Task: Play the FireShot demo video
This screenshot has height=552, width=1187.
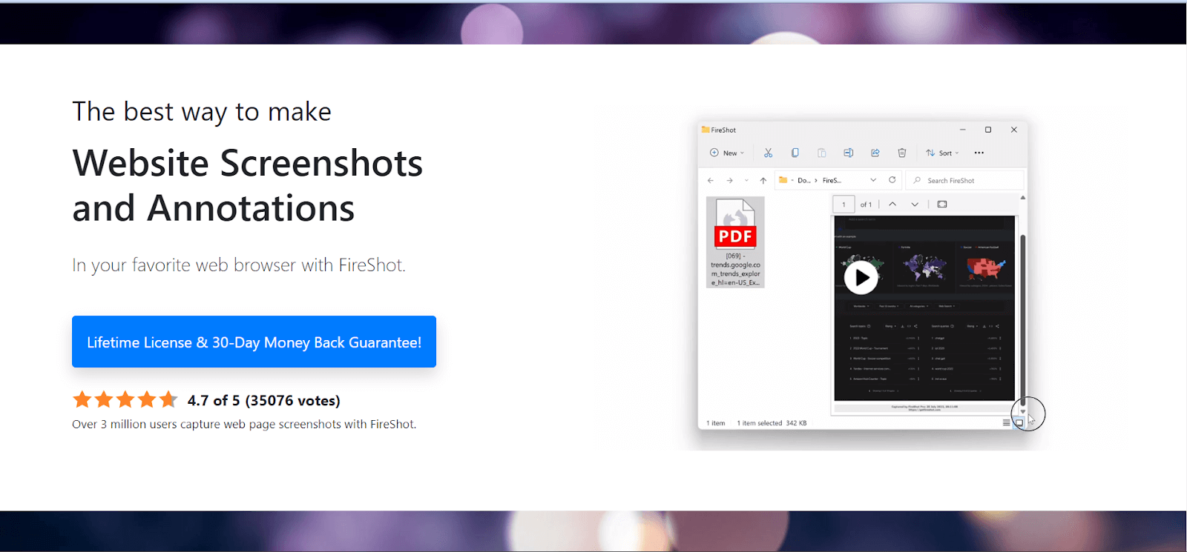Action: point(861,277)
